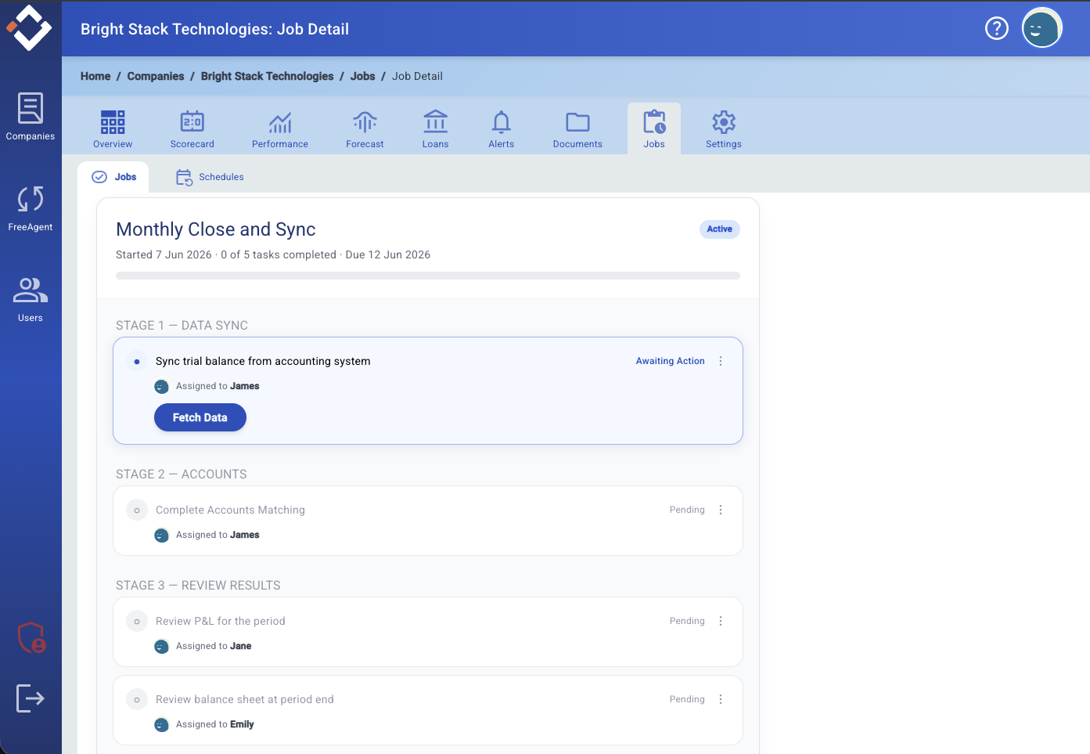Viewport: 1090px width, 754px height.
Task: Open the Settings gear section
Action: (x=724, y=129)
